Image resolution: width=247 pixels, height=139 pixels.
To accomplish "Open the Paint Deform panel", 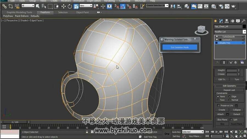I will pos(22,16).
